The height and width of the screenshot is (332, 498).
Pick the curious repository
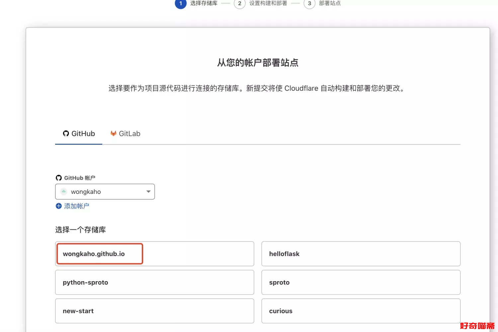pyautogui.click(x=361, y=311)
